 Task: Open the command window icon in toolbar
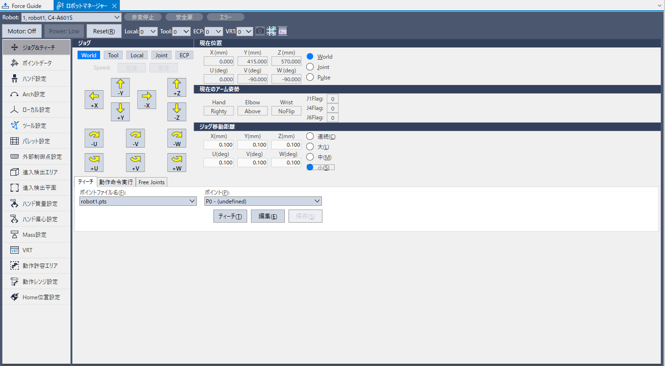[282, 31]
